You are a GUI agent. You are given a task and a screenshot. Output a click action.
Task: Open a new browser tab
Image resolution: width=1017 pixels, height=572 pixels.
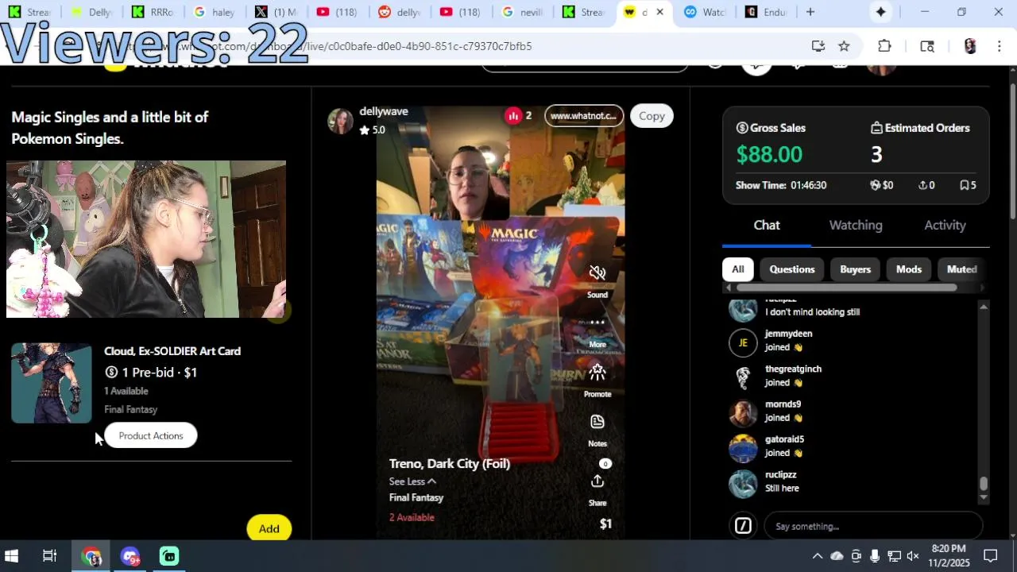click(x=810, y=12)
